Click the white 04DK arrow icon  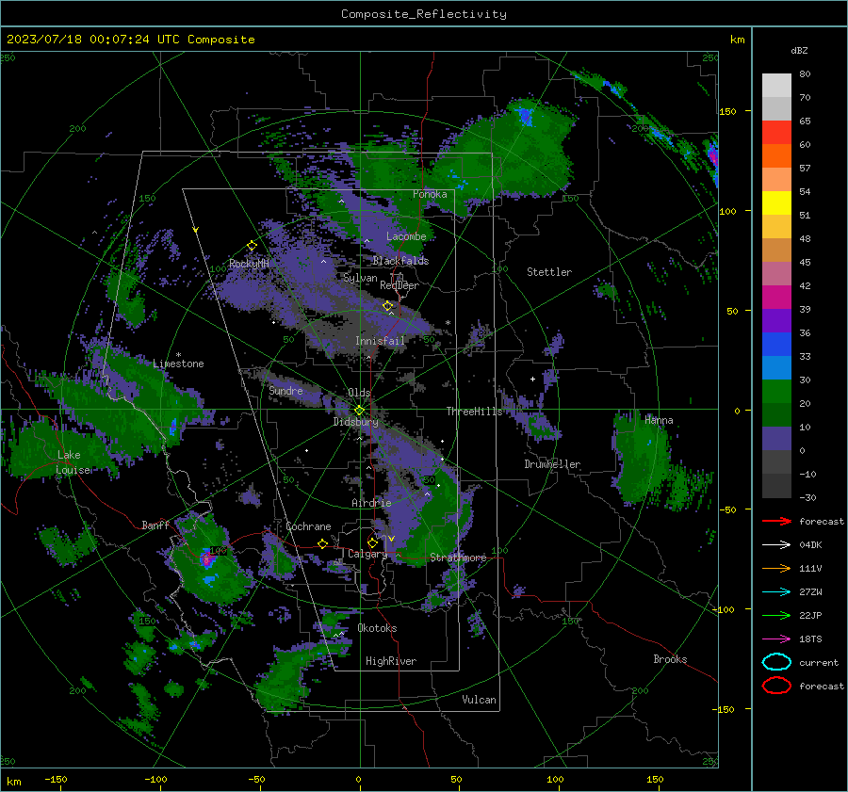776,544
